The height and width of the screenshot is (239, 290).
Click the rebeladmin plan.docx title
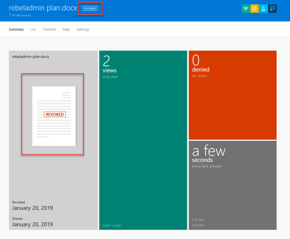pos(42,8)
